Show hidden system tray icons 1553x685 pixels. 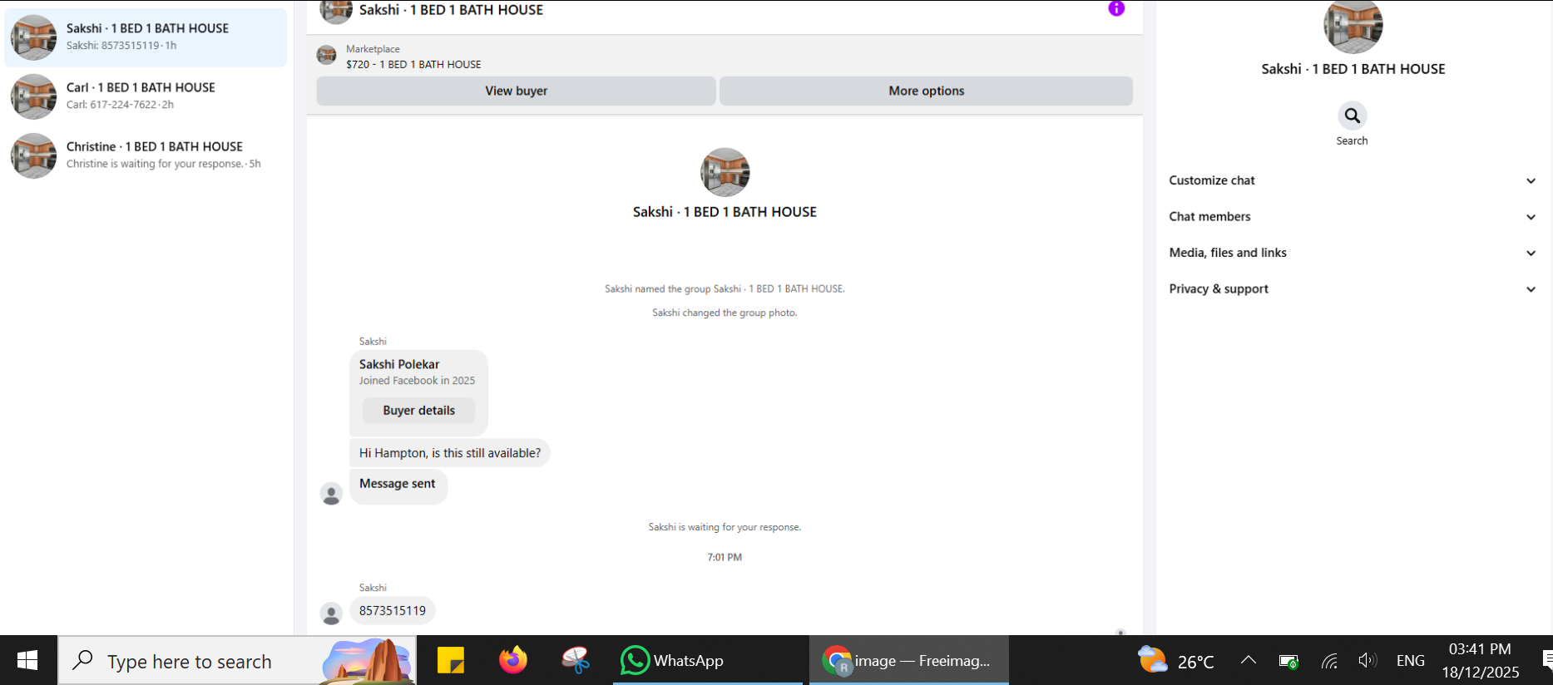pos(1249,661)
